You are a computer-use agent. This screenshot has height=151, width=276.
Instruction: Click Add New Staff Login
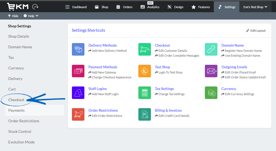[x=103, y=94]
